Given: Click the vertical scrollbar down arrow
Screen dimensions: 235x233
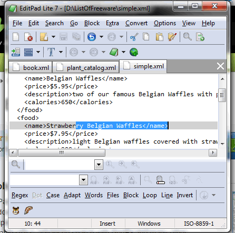Looking at the screenshot, I should 222,144.
